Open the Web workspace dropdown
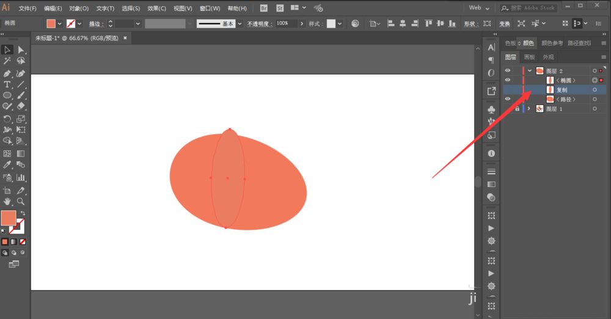The height and width of the screenshot is (319, 611). point(479,8)
